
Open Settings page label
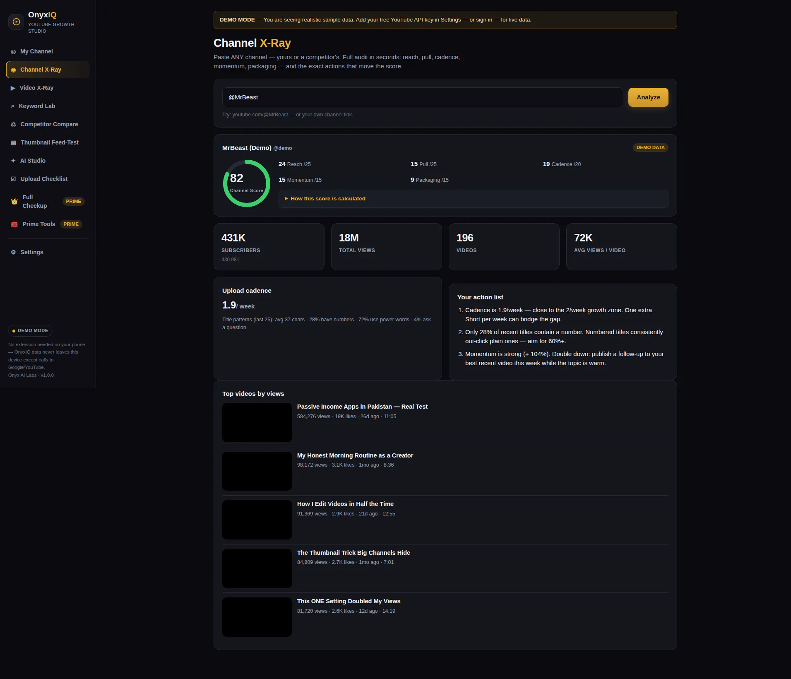[x=32, y=252]
